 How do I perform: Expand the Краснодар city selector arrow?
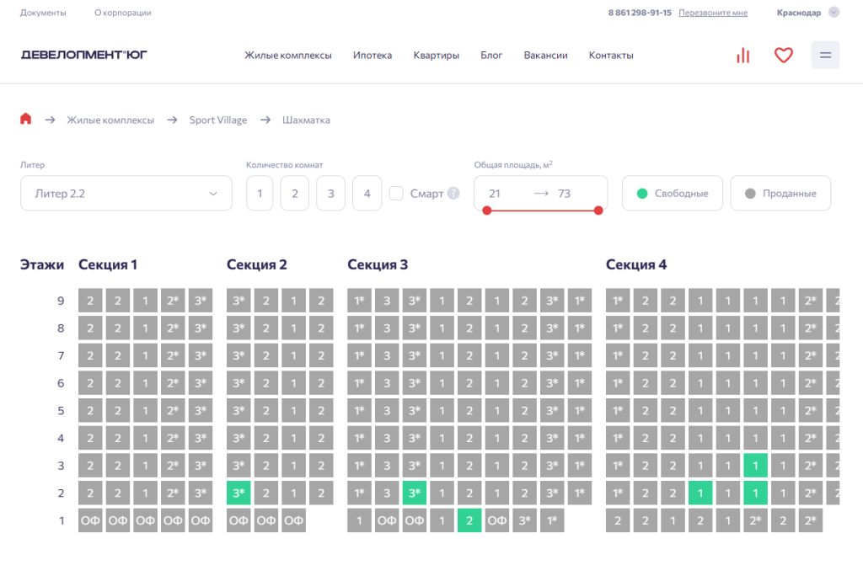pos(834,12)
